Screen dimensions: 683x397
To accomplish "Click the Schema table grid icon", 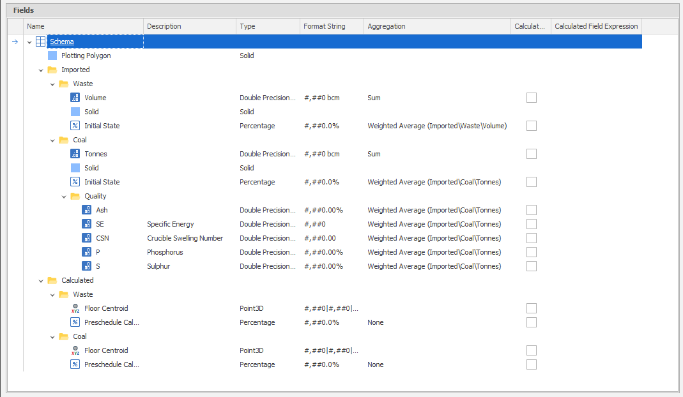I will (x=40, y=41).
